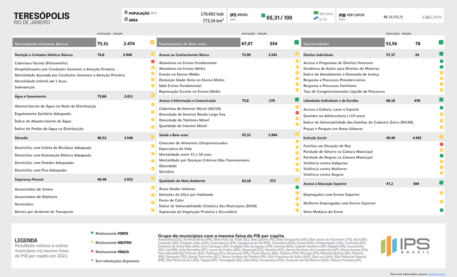Viewport: 457px width, 277px height.
Task: Click the População people icon
Action: tap(125, 13)
